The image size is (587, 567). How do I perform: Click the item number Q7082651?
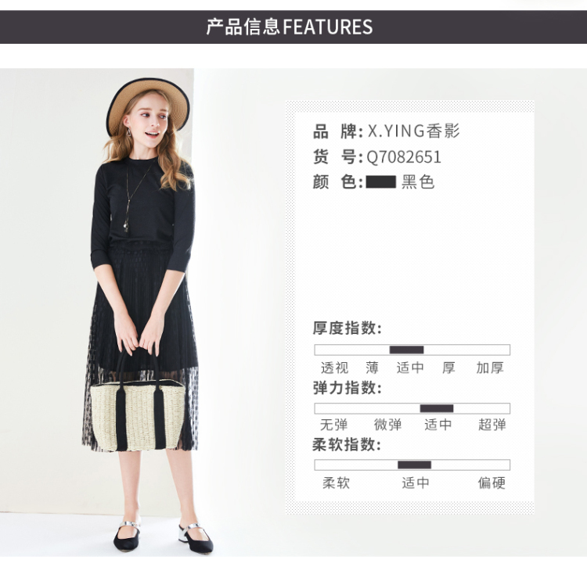(x=404, y=157)
